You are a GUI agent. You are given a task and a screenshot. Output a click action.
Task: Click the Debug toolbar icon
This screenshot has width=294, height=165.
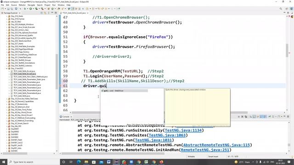24,9
